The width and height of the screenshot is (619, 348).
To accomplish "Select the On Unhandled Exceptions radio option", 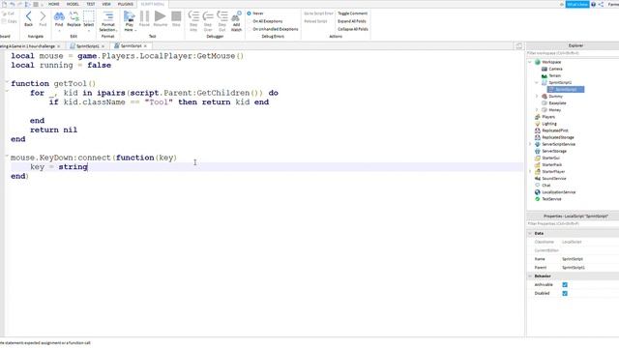I will [250, 29].
